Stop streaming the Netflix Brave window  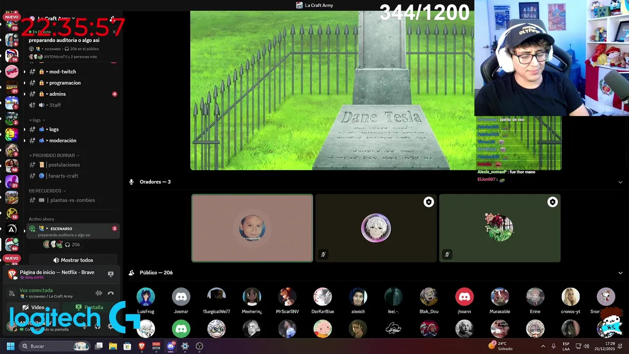click(x=111, y=274)
